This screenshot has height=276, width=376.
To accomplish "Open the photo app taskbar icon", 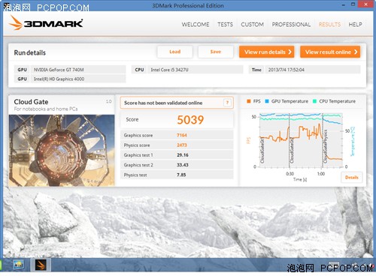I will (18, 265).
